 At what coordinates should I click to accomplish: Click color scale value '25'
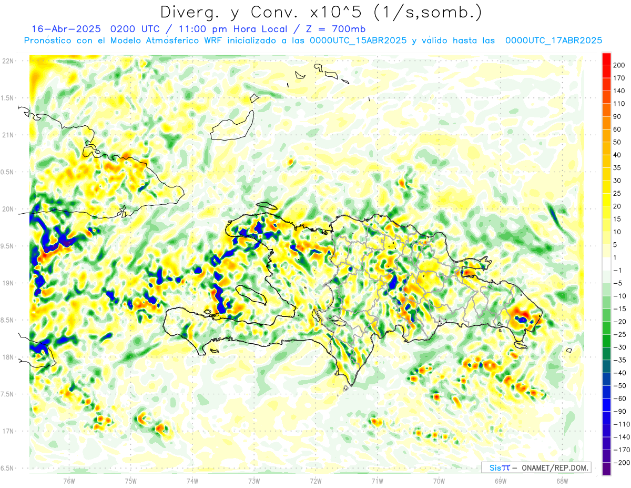[x=617, y=193]
